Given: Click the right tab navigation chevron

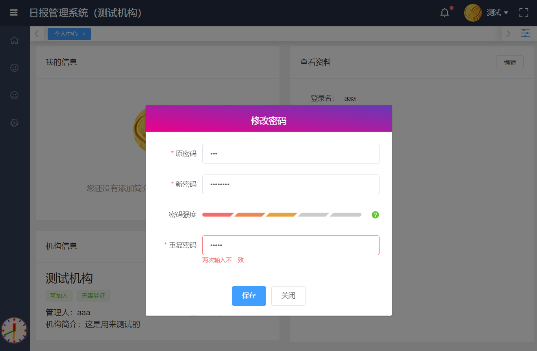Looking at the screenshot, I should point(508,34).
